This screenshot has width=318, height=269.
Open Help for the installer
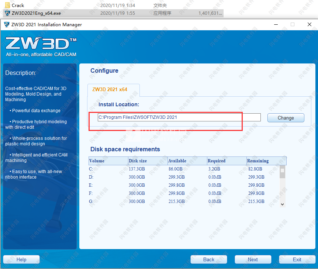coord(21,259)
